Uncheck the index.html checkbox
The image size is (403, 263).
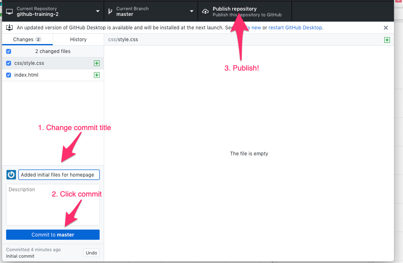click(x=9, y=75)
